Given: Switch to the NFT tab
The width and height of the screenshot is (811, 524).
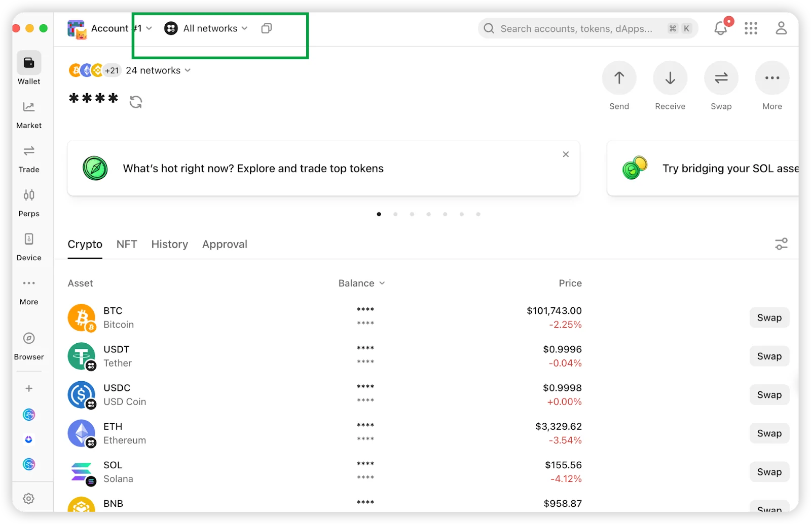Looking at the screenshot, I should pos(127,244).
